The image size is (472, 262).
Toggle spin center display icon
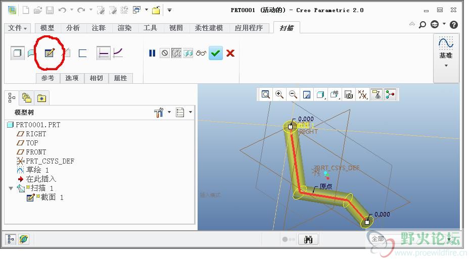pyautogui.click(x=390, y=94)
